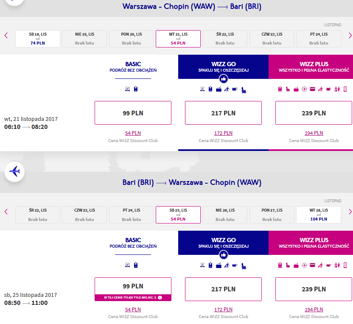Click seat icon under outbound WIZZ PLUS
353x324 pixels.
point(288,89)
